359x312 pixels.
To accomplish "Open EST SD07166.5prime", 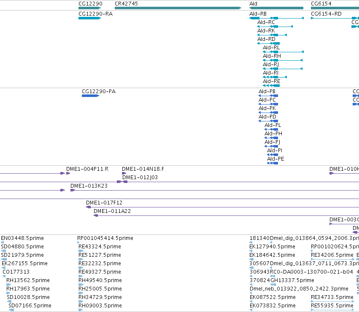I will [x=30, y=306].
